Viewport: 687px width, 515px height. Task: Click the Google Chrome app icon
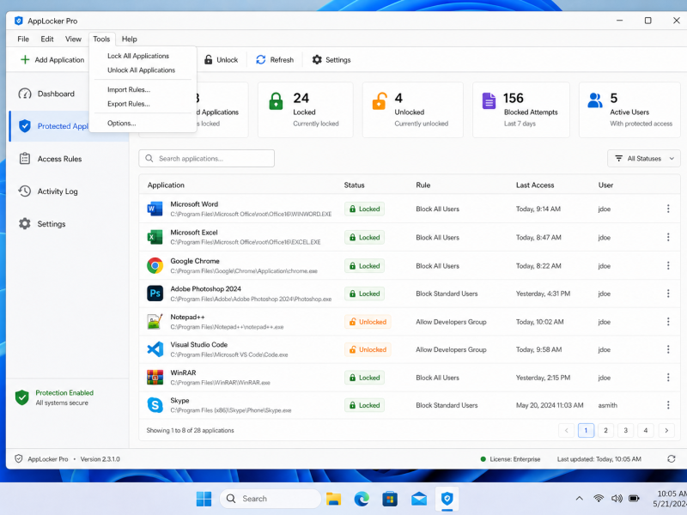pyautogui.click(x=155, y=265)
